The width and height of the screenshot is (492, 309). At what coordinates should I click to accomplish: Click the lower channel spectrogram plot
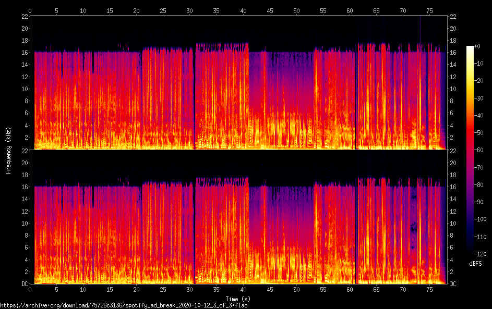[x=238, y=217]
